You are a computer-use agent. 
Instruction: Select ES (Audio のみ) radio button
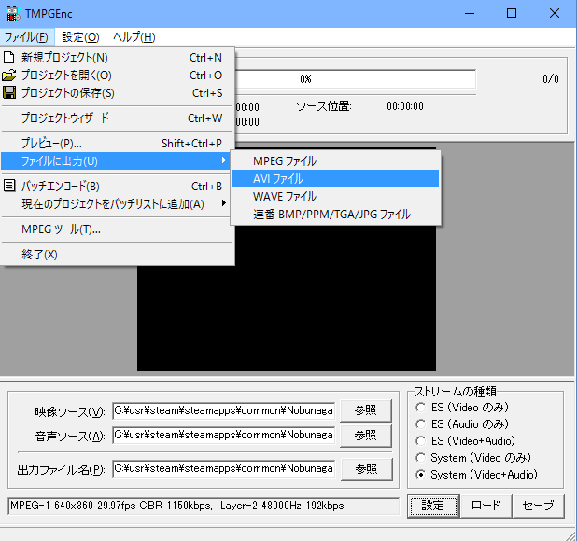(421, 424)
